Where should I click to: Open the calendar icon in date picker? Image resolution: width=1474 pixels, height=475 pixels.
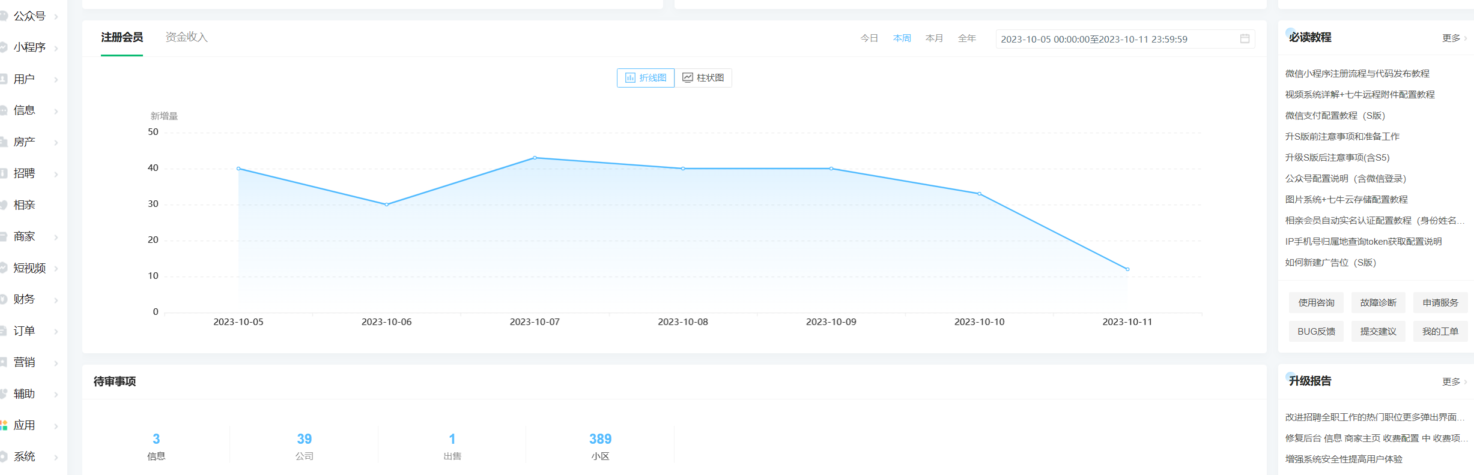point(1245,39)
